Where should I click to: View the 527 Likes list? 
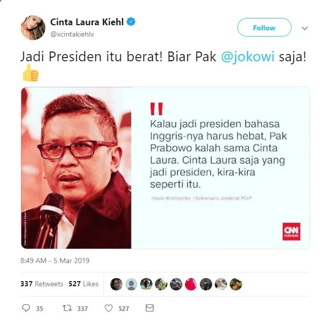83,284
